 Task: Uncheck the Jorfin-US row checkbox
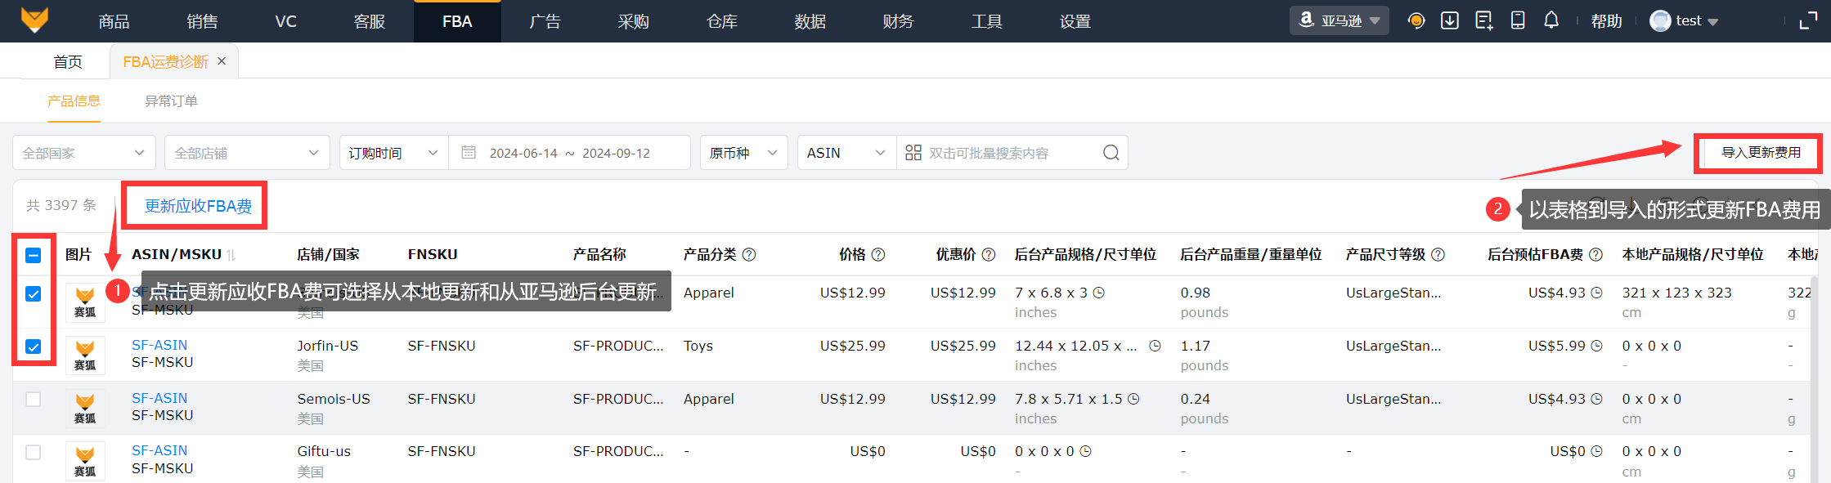click(34, 347)
